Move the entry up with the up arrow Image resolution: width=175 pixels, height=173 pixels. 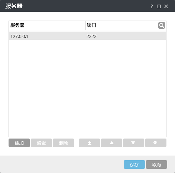112,143
